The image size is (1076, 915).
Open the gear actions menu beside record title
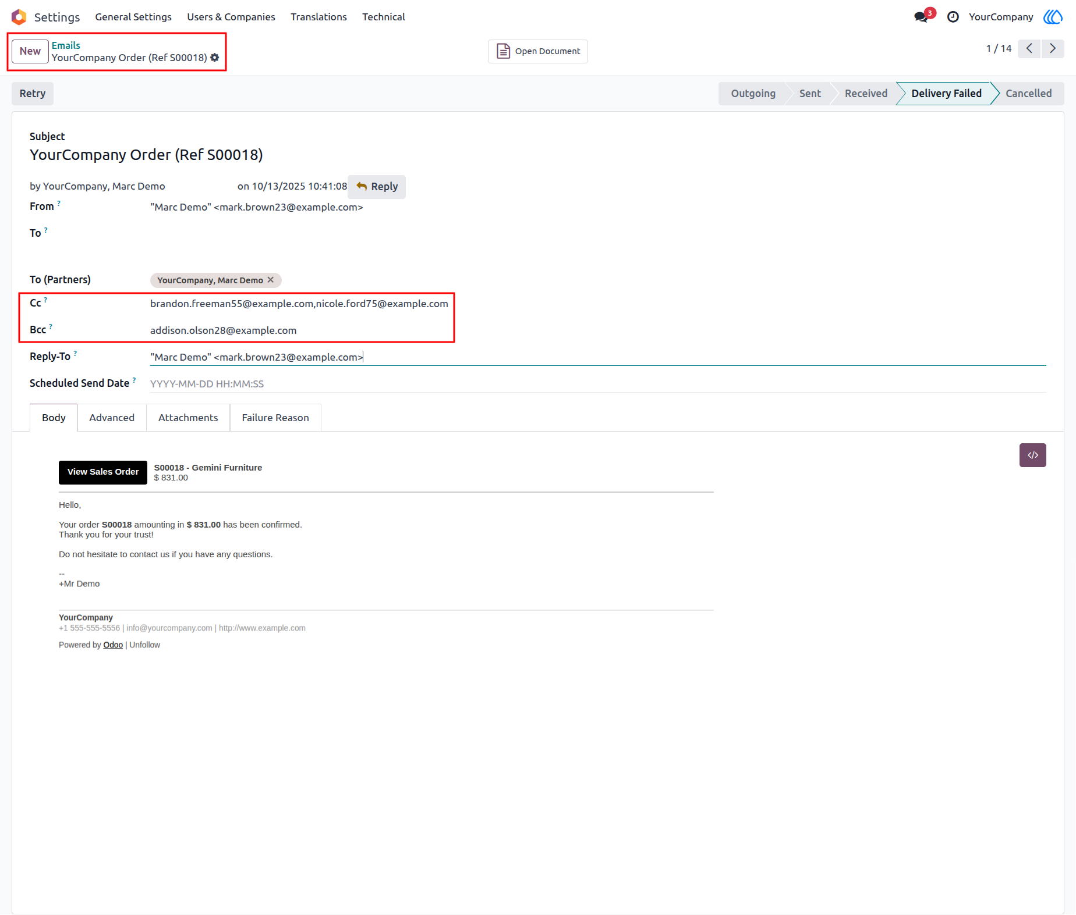(x=215, y=58)
